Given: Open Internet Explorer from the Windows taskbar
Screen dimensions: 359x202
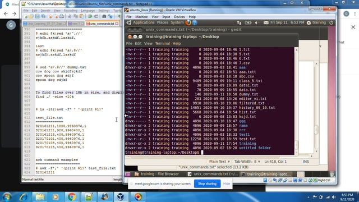Looking at the screenshot, I should point(24,197).
